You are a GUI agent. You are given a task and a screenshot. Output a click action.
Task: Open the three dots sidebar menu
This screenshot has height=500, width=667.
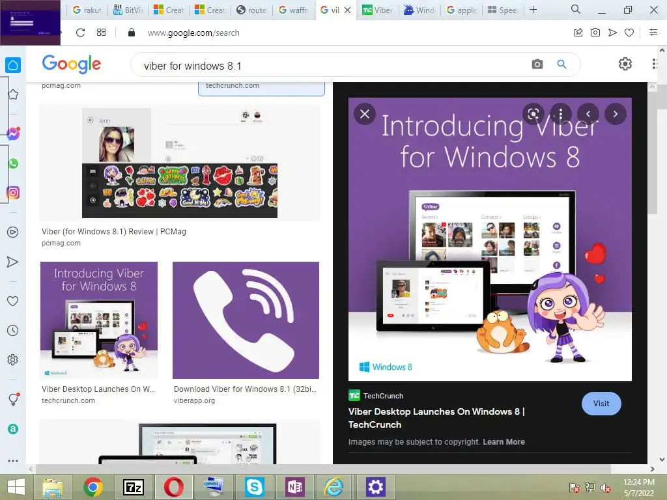[x=13, y=461]
